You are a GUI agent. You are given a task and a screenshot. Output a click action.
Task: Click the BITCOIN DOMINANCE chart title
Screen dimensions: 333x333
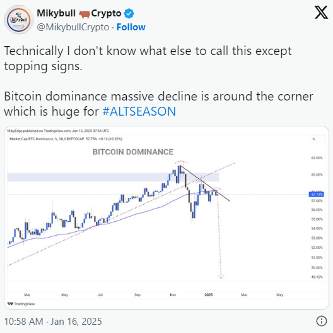click(x=133, y=152)
